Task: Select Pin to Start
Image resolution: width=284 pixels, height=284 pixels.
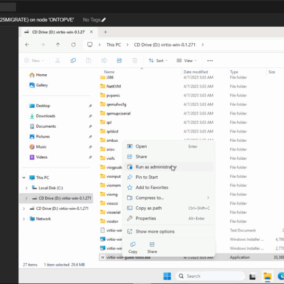Action: tap(168, 177)
